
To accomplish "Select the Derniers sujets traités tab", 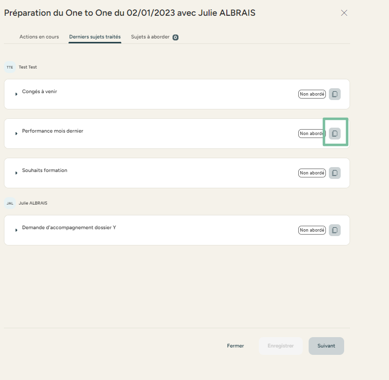I will click(x=95, y=37).
